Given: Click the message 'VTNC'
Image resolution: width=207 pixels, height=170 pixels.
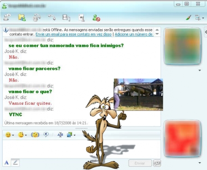Looking at the screenshot, I should [x=16, y=115].
